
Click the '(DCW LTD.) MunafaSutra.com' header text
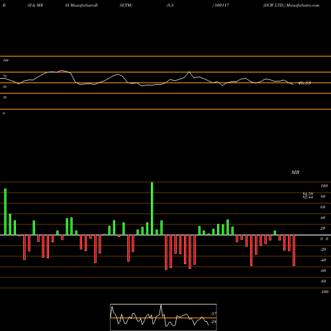(x=291, y=5)
